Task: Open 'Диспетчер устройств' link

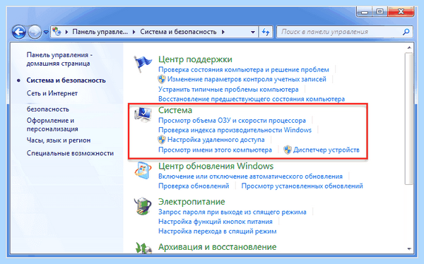Action: (326, 150)
